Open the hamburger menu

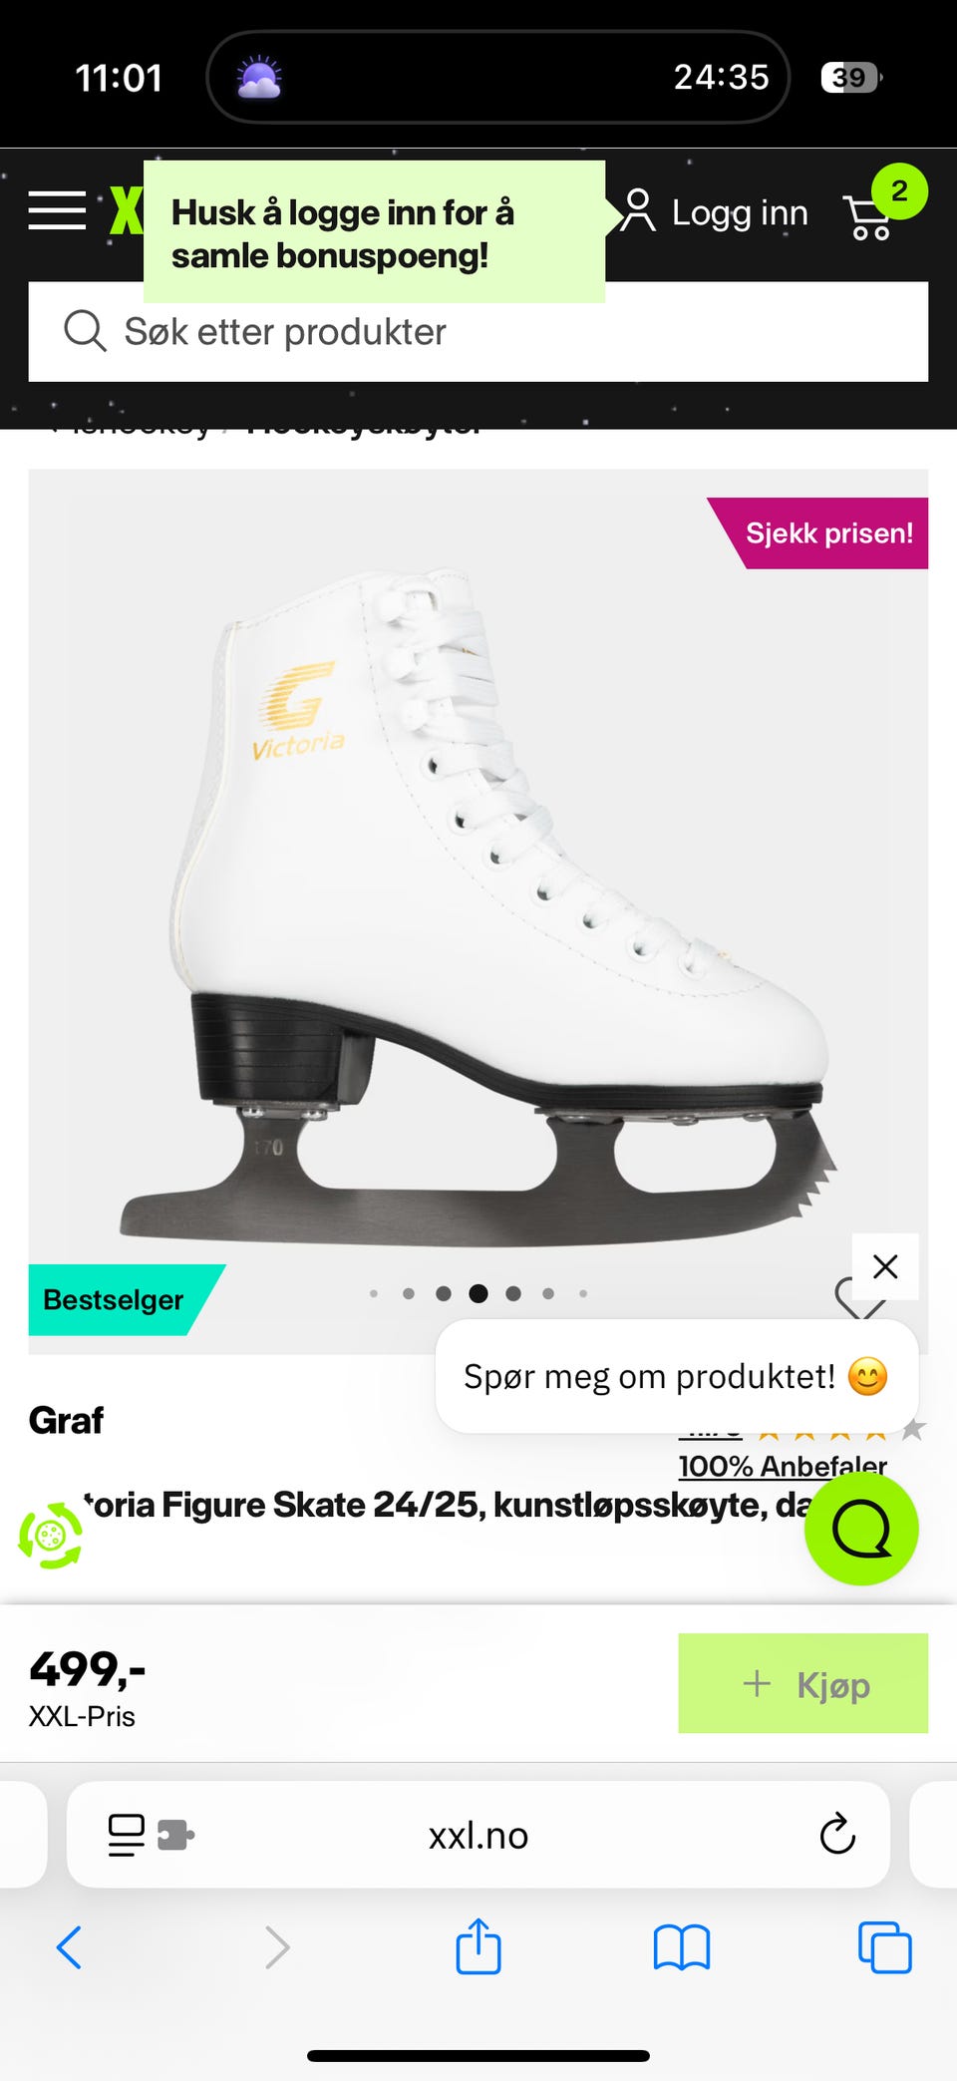(57, 210)
